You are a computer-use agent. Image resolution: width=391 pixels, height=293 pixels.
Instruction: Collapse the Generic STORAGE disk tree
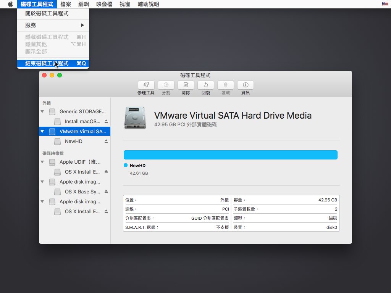42,112
